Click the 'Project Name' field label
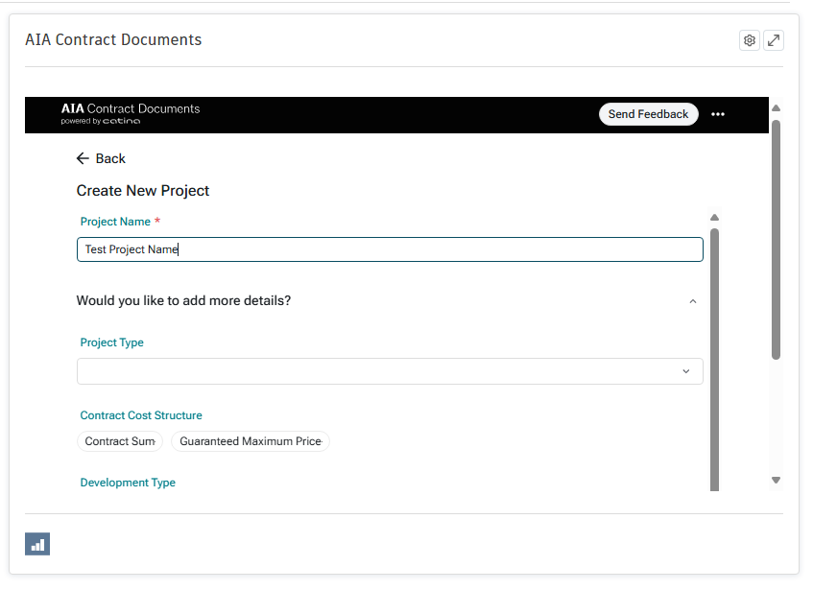 [115, 222]
